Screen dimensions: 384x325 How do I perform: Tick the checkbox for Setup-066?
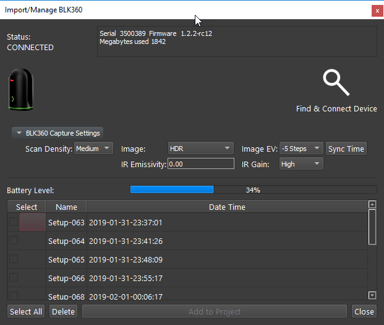click(x=14, y=277)
